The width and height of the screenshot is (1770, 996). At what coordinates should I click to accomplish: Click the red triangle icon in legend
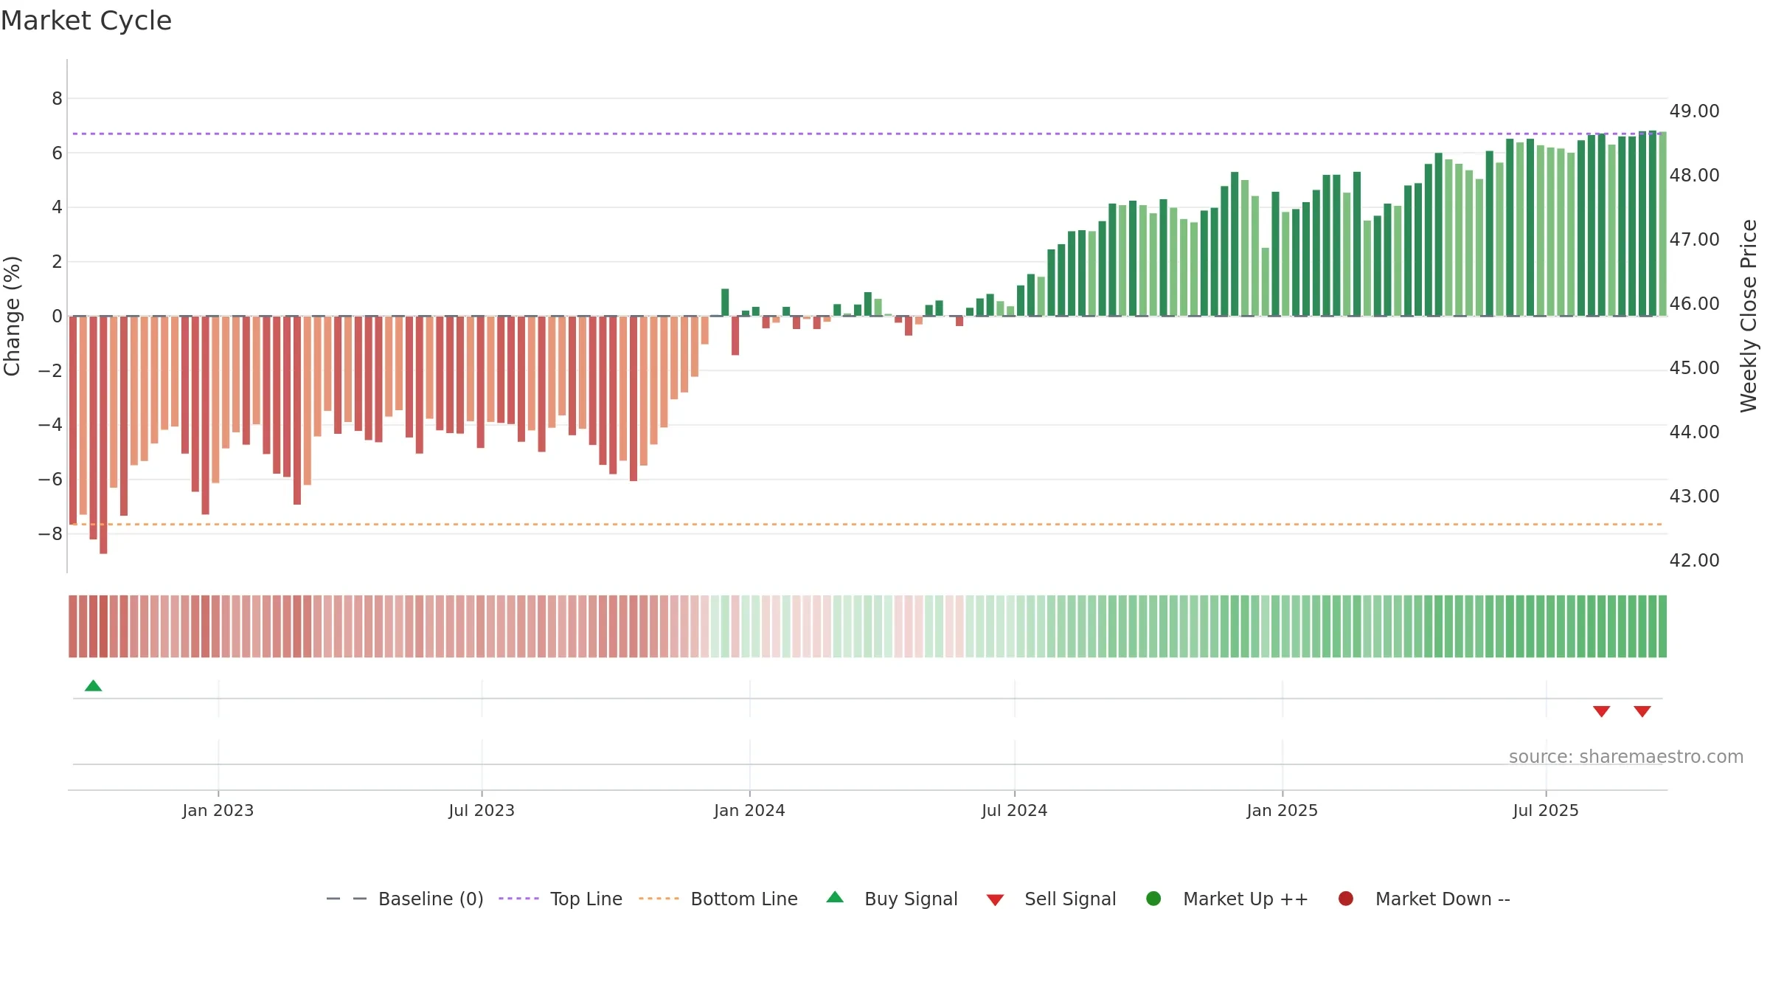click(995, 900)
